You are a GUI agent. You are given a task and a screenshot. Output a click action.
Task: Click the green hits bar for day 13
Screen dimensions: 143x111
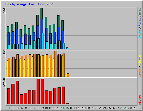pos(58,21)
